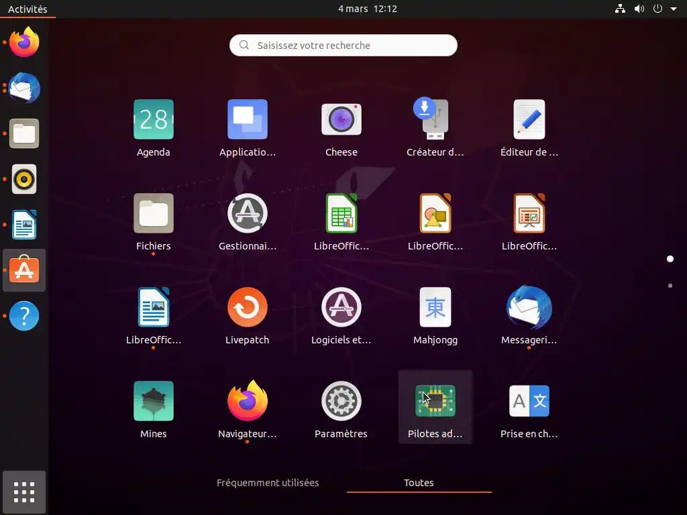
Task: Launch LibreOffice Impress presentation icon
Action: [529, 213]
